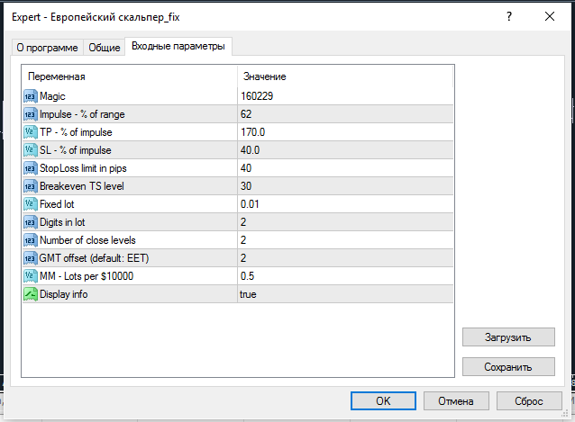Confirm with the OK button
Viewport: 575px width, 422px height.
pyautogui.click(x=383, y=401)
